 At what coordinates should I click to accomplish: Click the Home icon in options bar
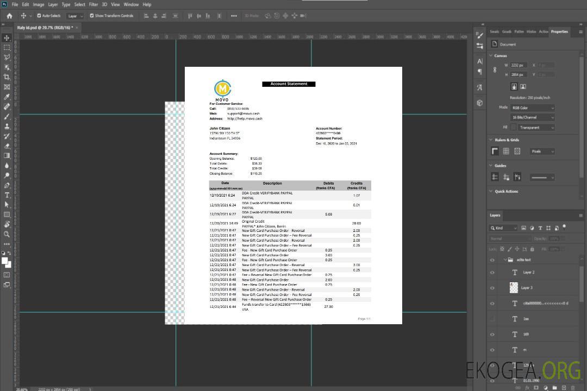[9, 16]
